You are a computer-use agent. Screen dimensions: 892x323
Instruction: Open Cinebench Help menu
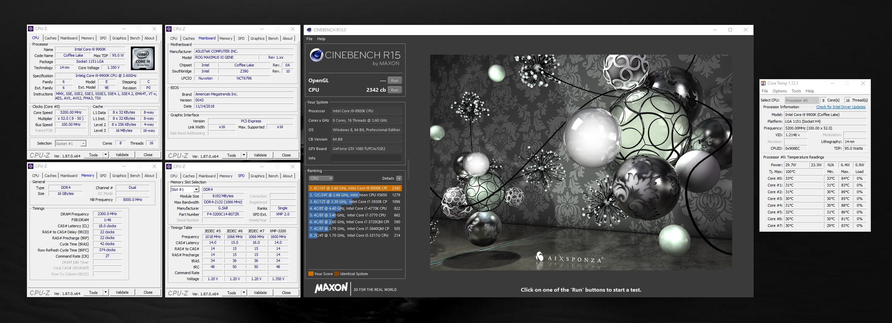coord(321,39)
